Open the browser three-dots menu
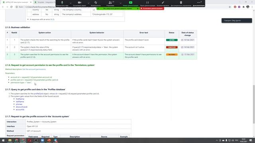Viewport: 255px width, 143px height. point(252,7)
